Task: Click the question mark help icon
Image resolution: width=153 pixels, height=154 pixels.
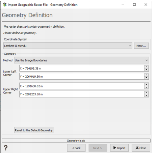Action: (6, 148)
